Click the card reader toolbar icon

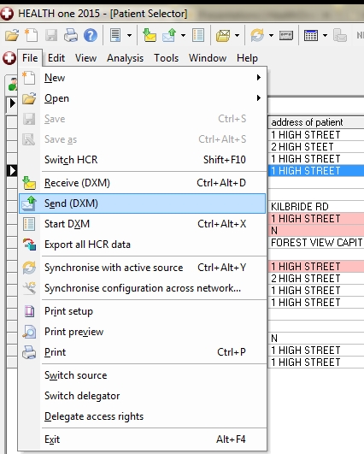(286, 36)
